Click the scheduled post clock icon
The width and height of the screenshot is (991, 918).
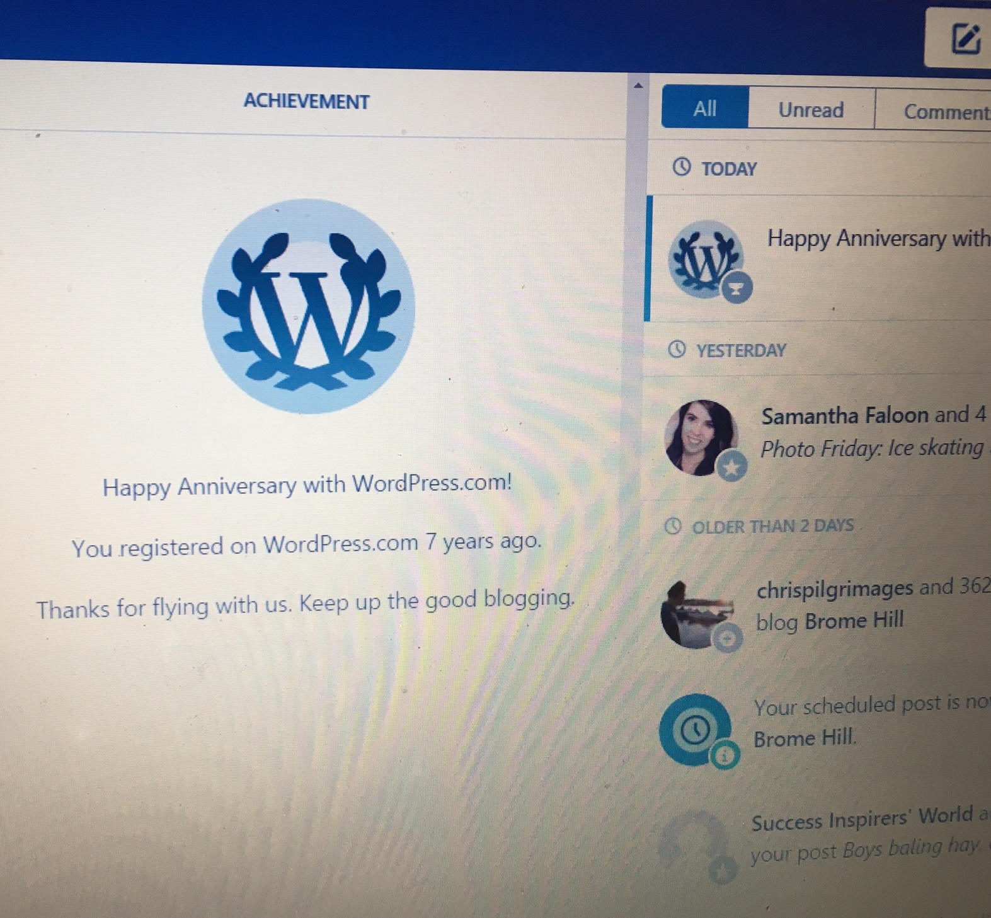point(694,730)
